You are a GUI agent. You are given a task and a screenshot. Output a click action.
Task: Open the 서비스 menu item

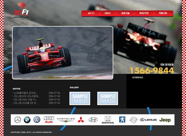click(108, 14)
